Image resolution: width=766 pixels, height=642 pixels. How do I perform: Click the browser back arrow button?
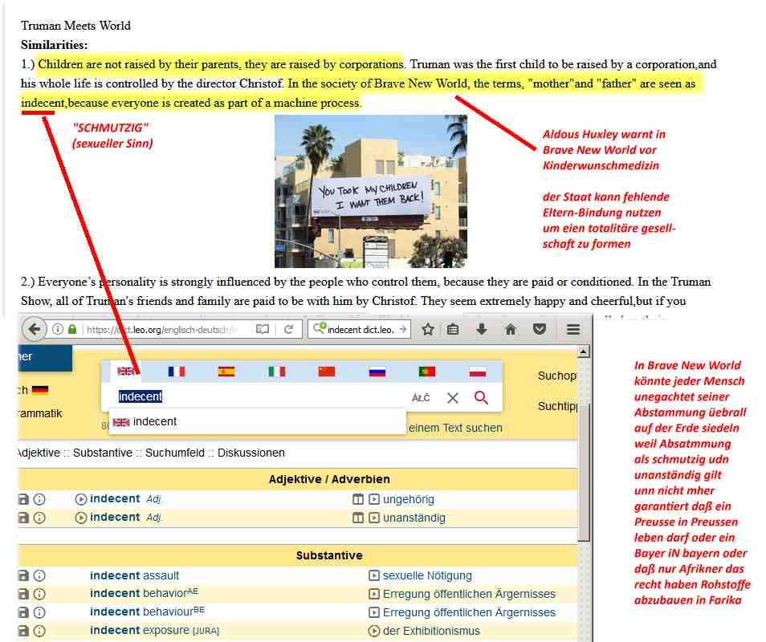click(34, 330)
